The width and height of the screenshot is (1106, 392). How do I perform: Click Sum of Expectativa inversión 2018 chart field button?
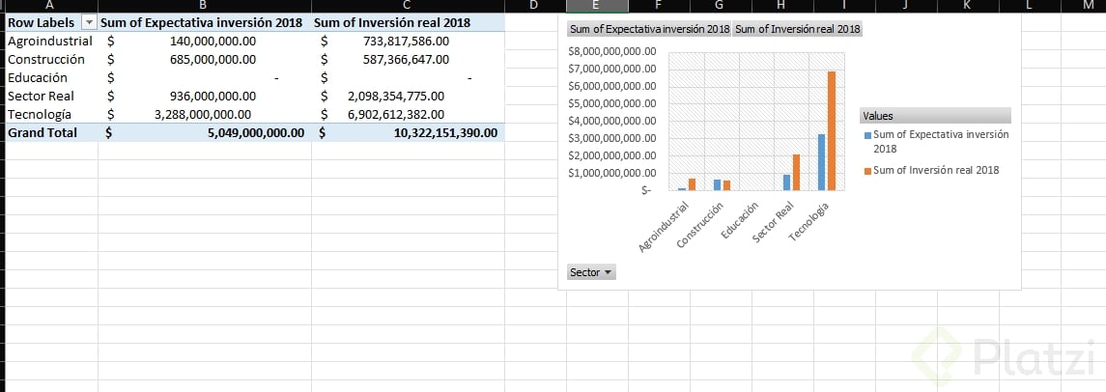click(x=649, y=30)
